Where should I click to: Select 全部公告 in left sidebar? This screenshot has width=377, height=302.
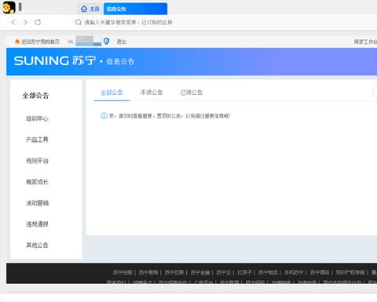pyautogui.click(x=35, y=96)
